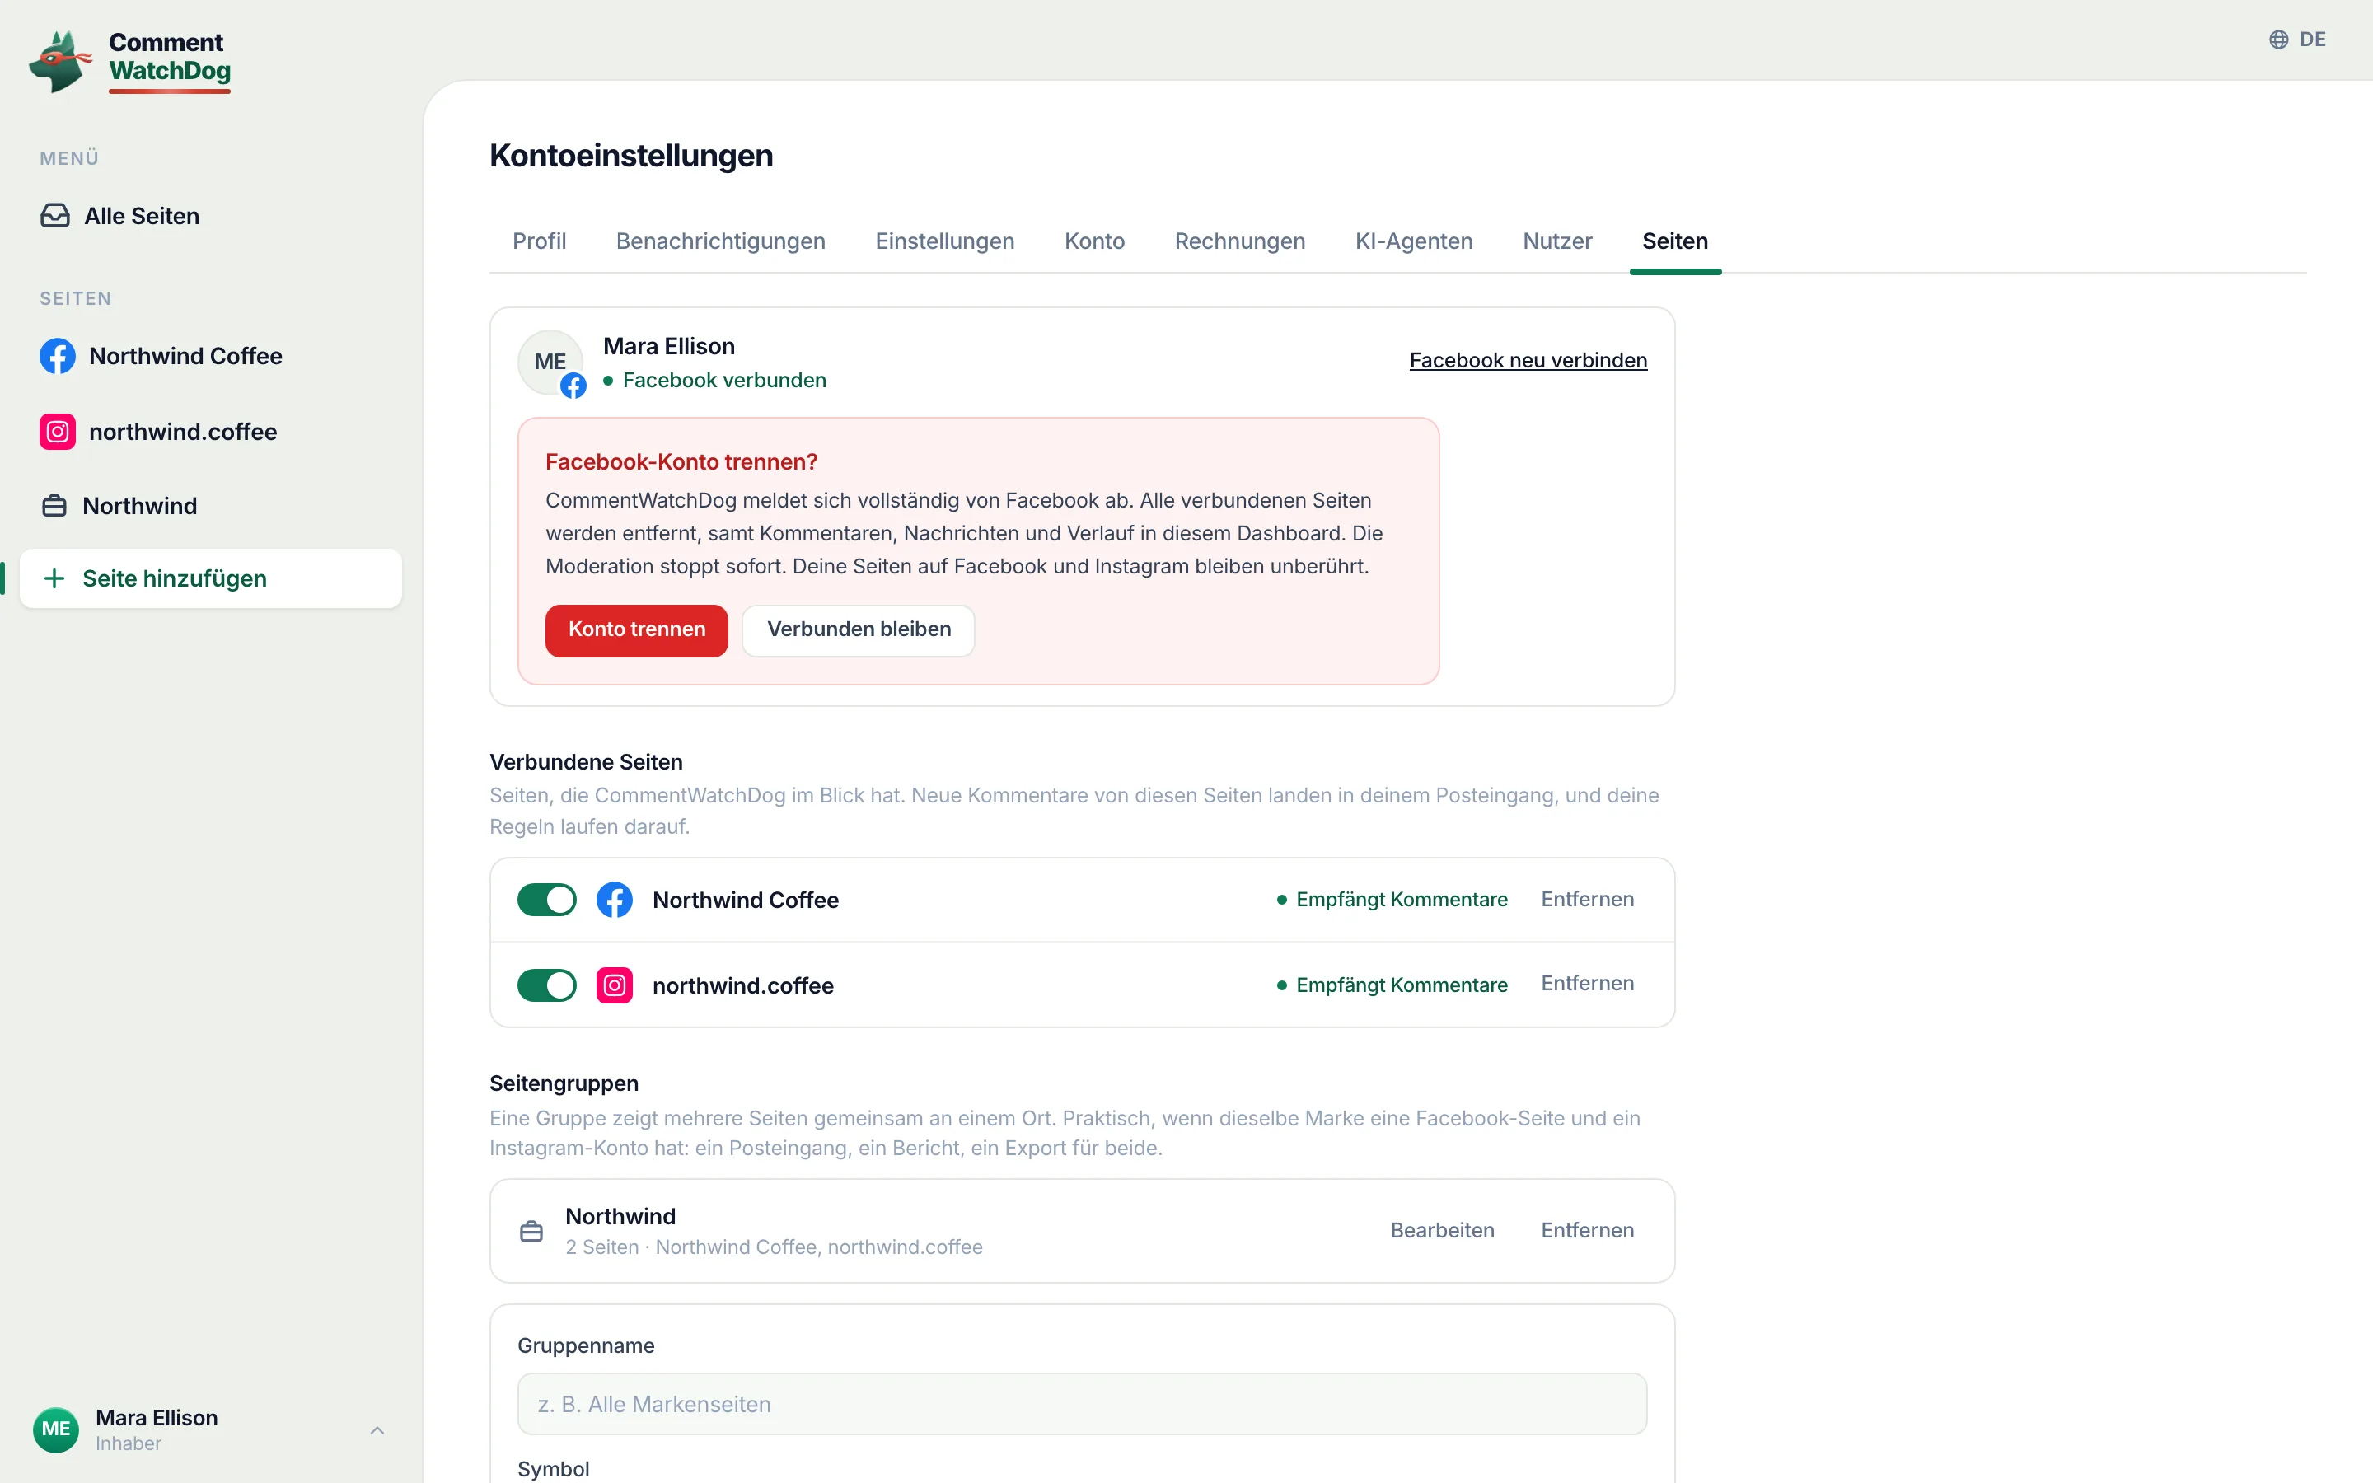Image resolution: width=2373 pixels, height=1483 pixels.
Task: Click the briefcase icon in the Northwind group row
Action: coord(531,1231)
